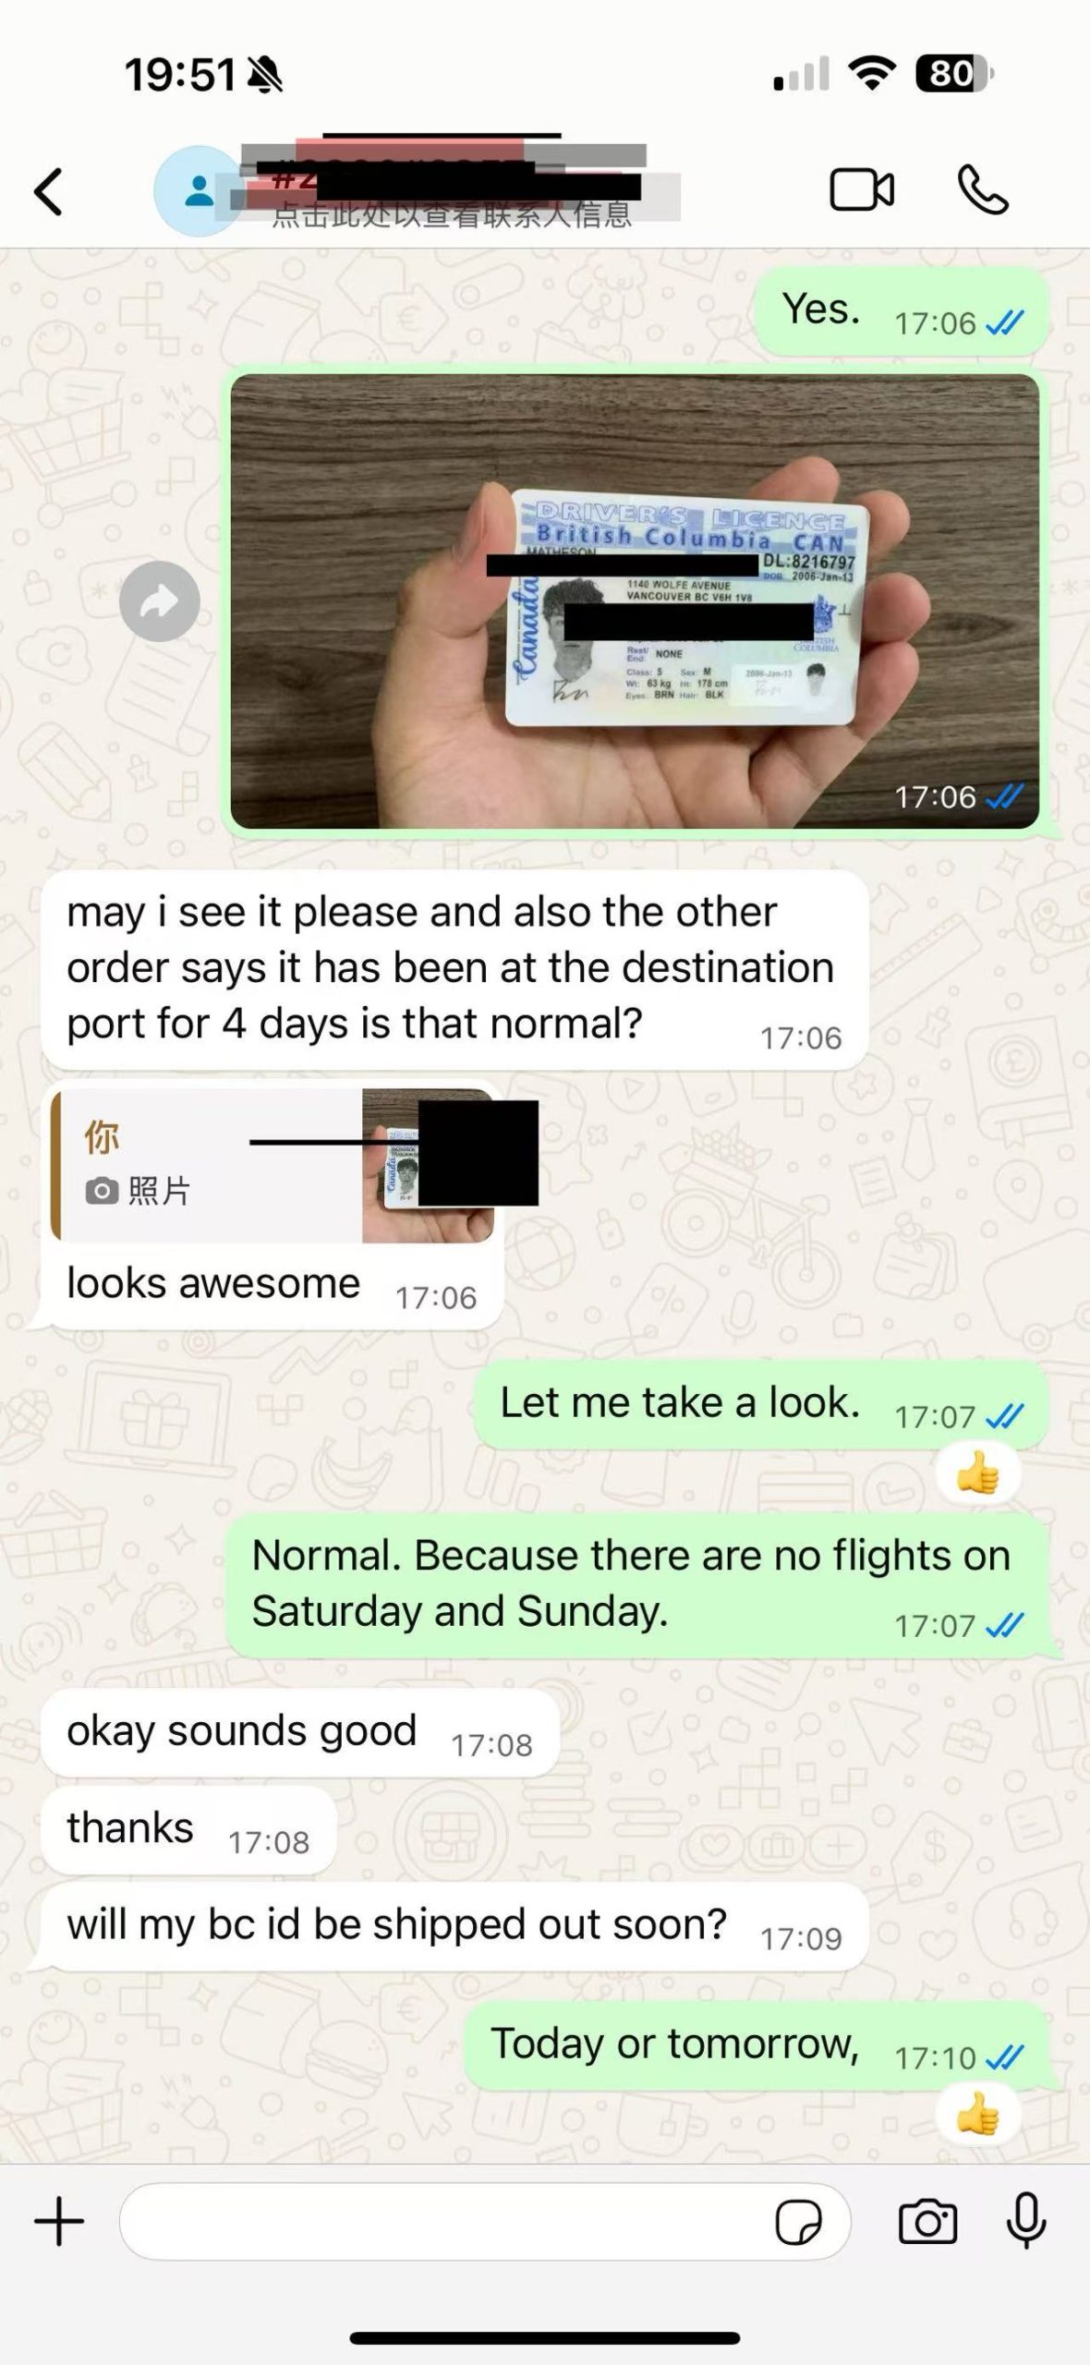This screenshot has width=1090, height=2365.
Task: Tap thumbs-up reaction under 'Let me take a look'
Action: [978, 1474]
